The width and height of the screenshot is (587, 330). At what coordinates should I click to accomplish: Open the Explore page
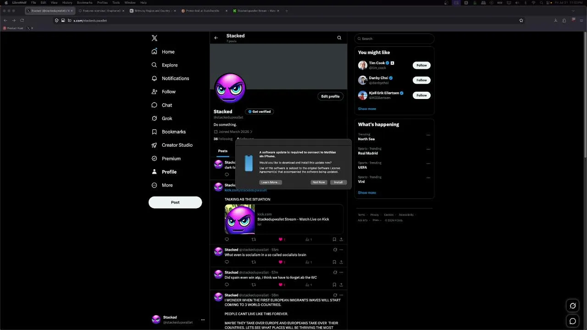coord(165,65)
